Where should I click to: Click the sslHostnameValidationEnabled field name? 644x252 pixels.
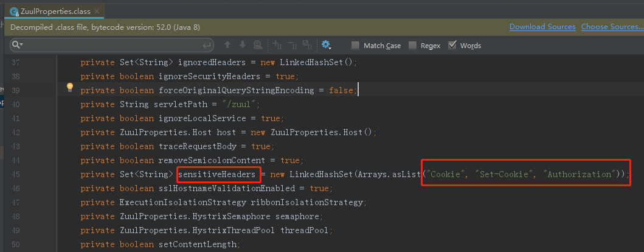click(x=226, y=188)
